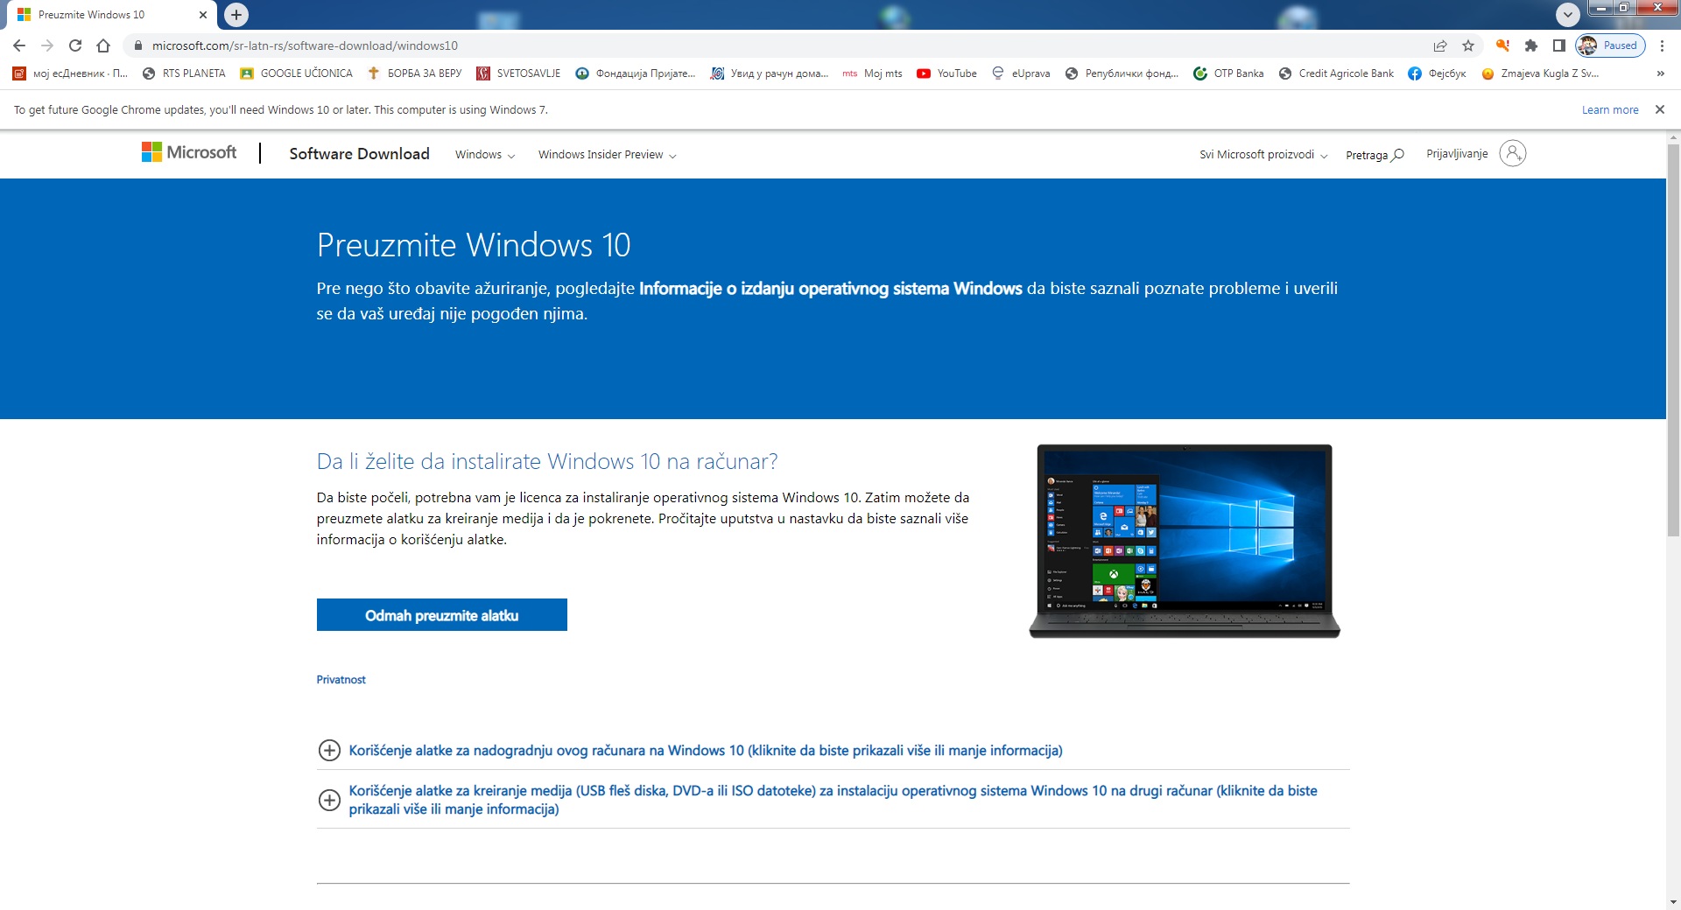Open the Chrome three-dot menu

click(1662, 45)
